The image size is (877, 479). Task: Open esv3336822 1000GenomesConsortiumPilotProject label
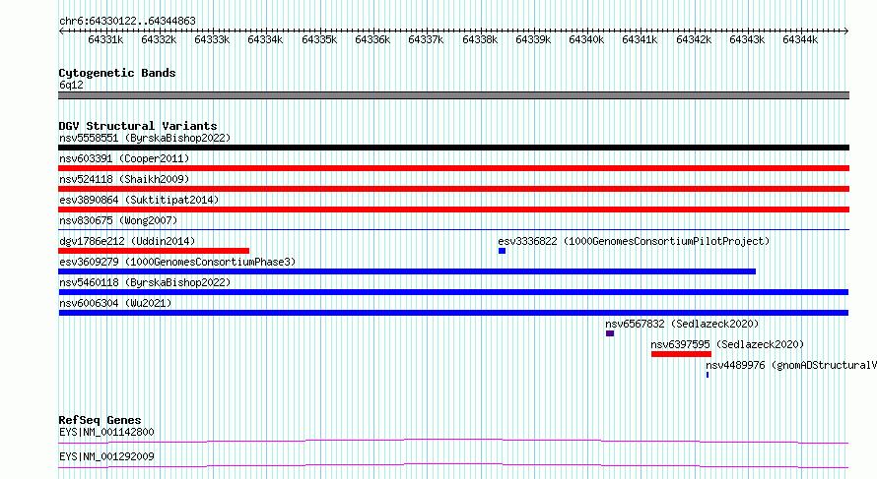click(x=634, y=241)
